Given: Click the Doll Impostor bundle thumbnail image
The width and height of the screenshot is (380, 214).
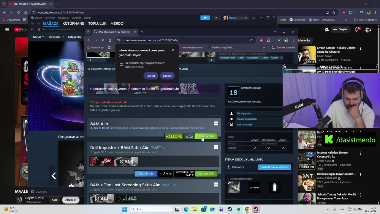Looking at the screenshot, I should 102,161.
